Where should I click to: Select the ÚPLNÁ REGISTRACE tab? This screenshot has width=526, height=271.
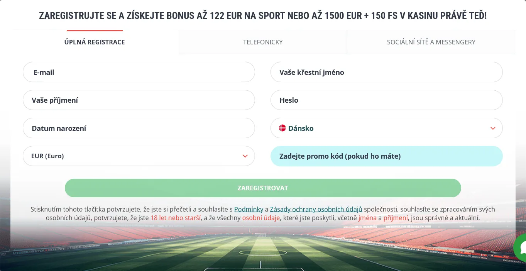(x=95, y=42)
